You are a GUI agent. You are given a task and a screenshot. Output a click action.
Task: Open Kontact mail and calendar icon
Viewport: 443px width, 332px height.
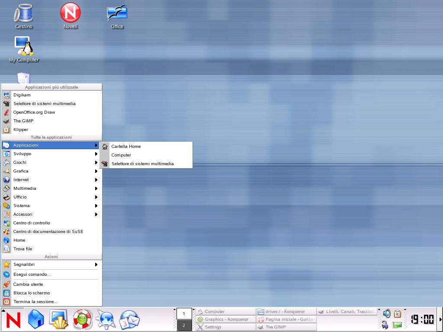coord(129,320)
